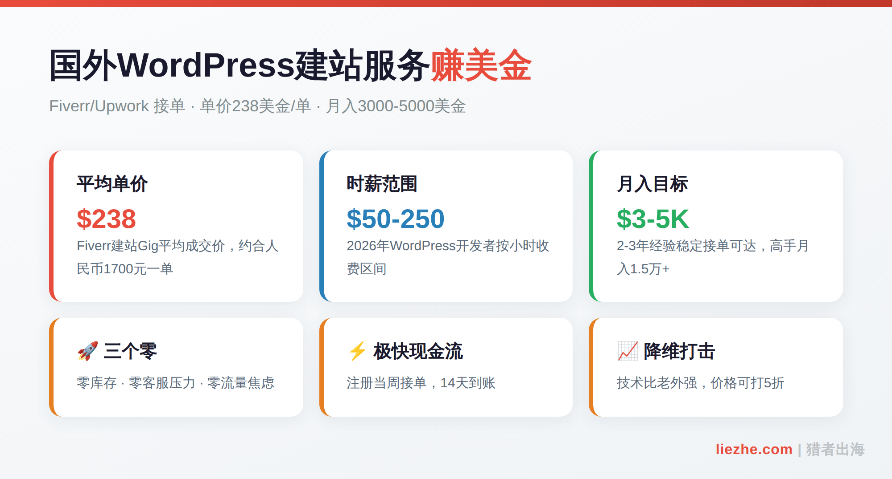Click the description mentioning 人民币1700元一单
Screen dimensions: 892x479
click(178, 257)
